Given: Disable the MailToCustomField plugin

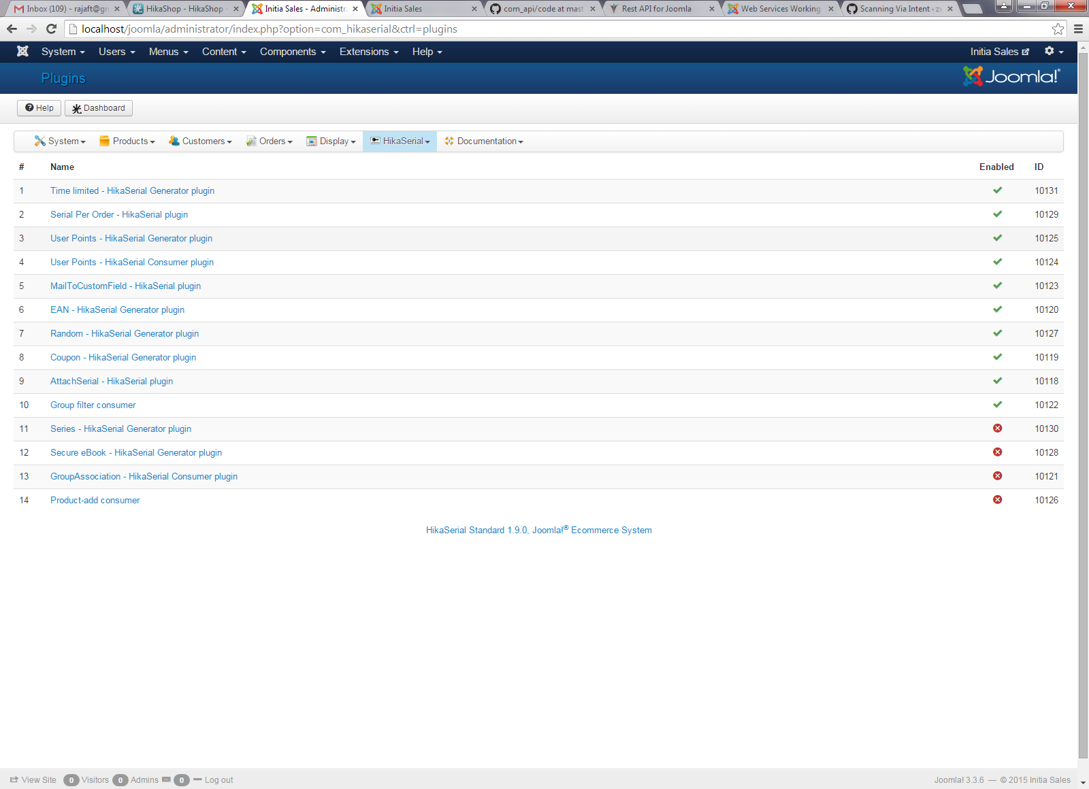Looking at the screenshot, I should [997, 286].
